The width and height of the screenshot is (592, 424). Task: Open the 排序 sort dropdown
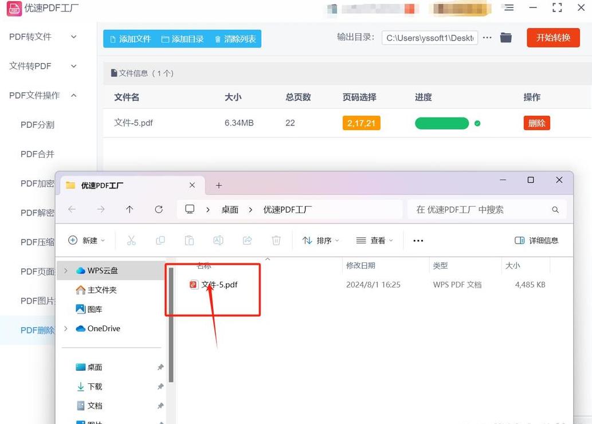tap(321, 241)
